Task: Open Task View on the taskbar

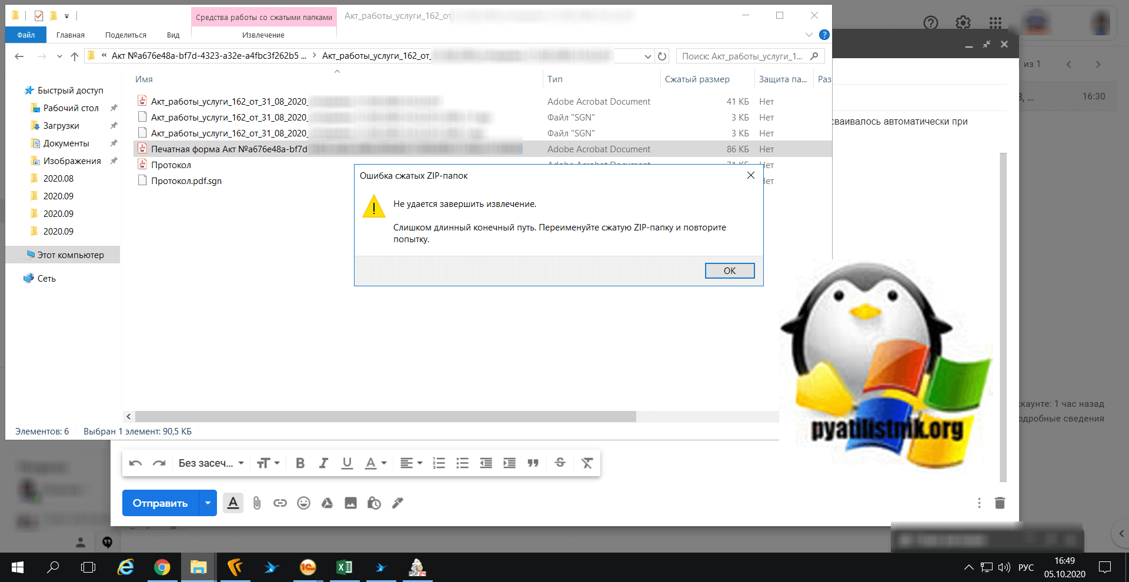Action: [x=88, y=567]
